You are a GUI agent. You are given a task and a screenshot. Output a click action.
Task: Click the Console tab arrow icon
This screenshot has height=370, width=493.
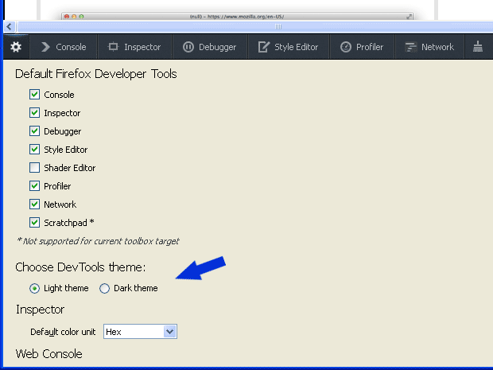45,47
